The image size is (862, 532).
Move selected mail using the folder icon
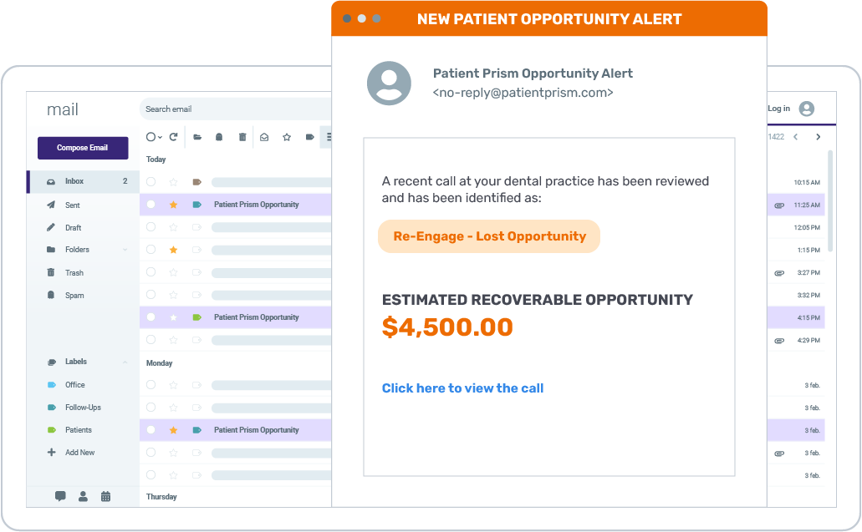(x=198, y=136)
